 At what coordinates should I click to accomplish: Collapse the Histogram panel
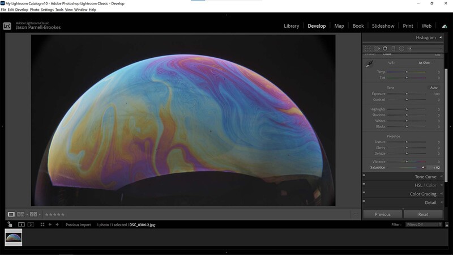tap(441, 37)
